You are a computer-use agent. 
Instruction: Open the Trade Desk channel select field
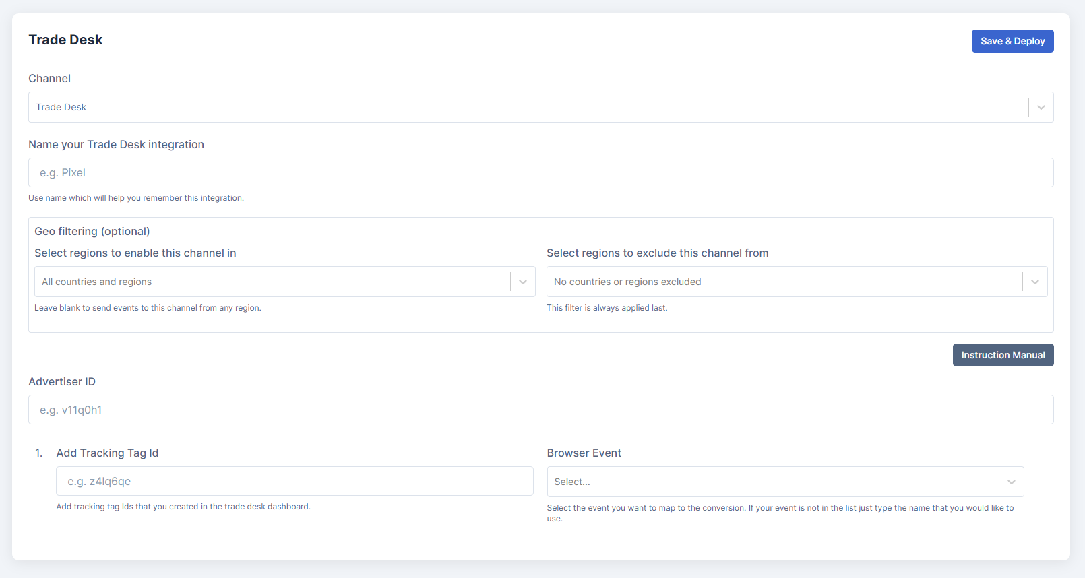(x=526, y=108)
